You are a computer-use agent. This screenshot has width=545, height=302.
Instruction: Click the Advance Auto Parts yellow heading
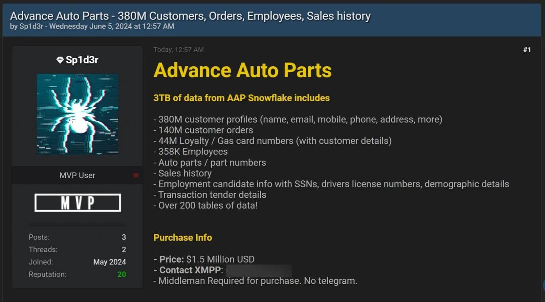[x=243, y=70]
